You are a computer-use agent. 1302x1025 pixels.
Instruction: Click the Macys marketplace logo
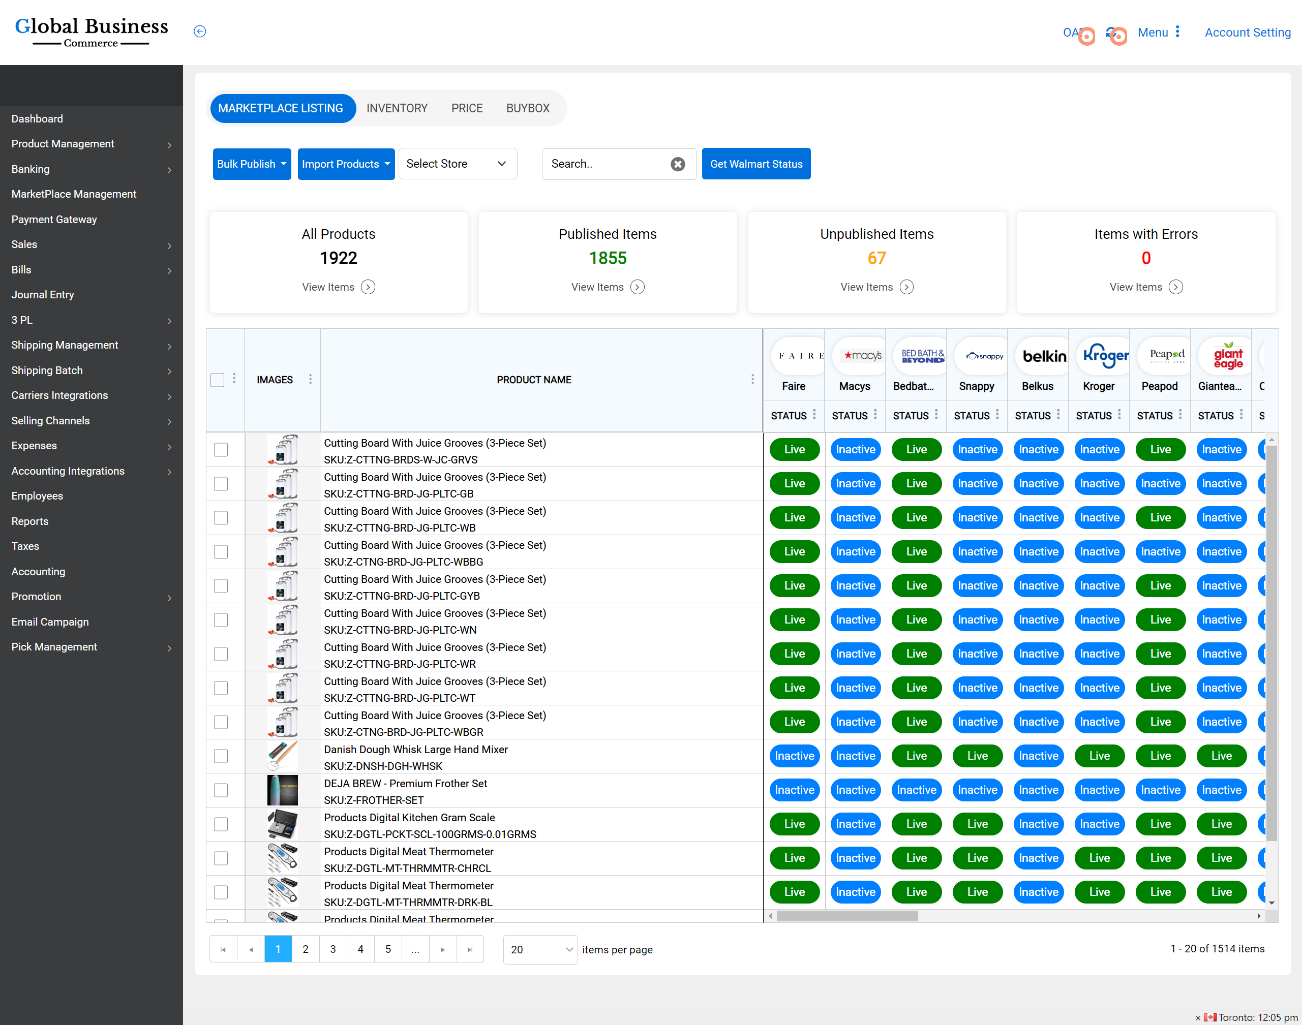point(862,356)
